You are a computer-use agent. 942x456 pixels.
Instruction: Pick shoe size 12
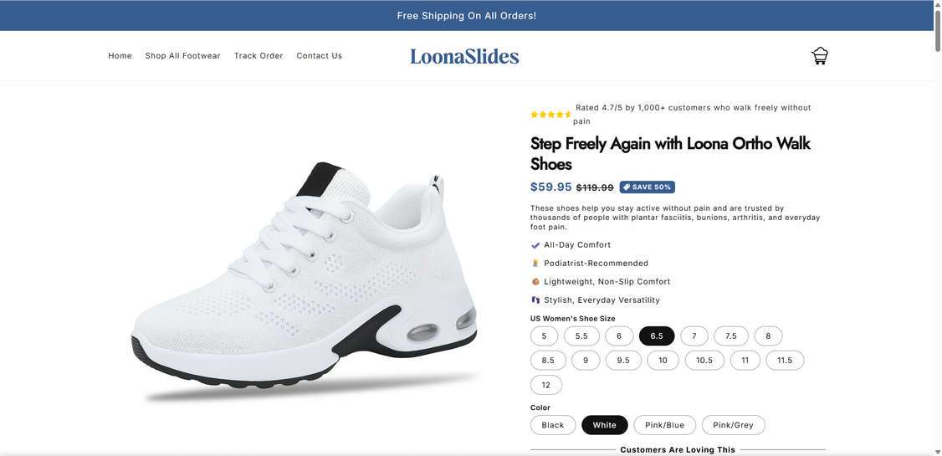click(x=546, y=385)
